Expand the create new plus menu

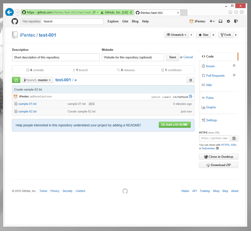point(212,21)
